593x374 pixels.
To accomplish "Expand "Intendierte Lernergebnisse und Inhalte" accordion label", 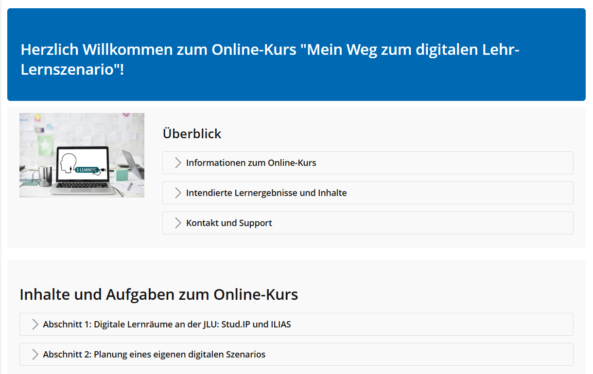I will (266, 193).
